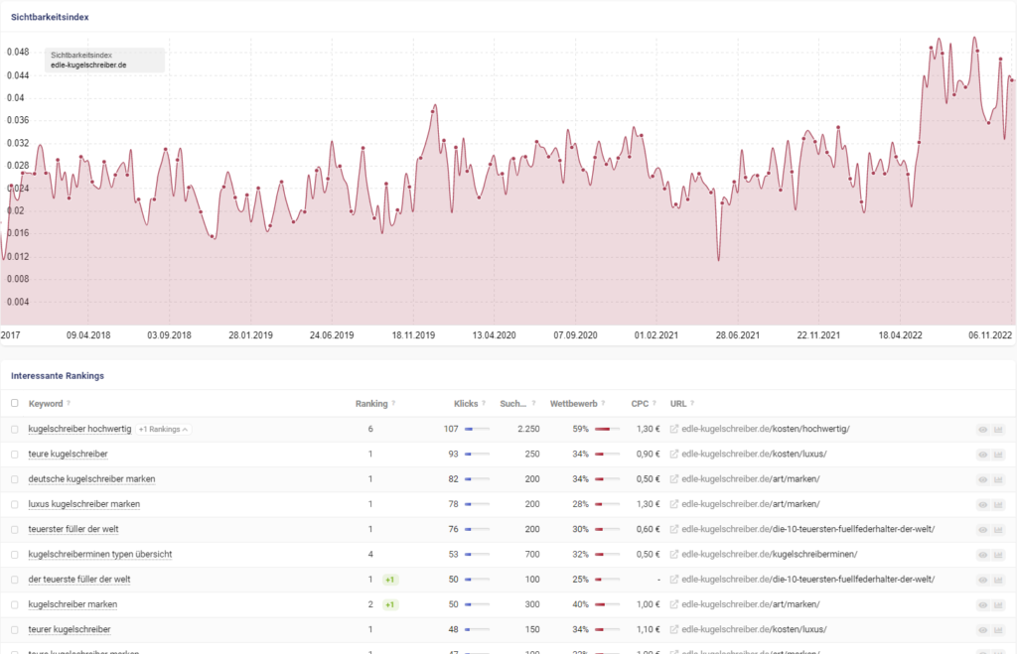Click +1 badge in kugelschreiber marken row

pos(389,604)
